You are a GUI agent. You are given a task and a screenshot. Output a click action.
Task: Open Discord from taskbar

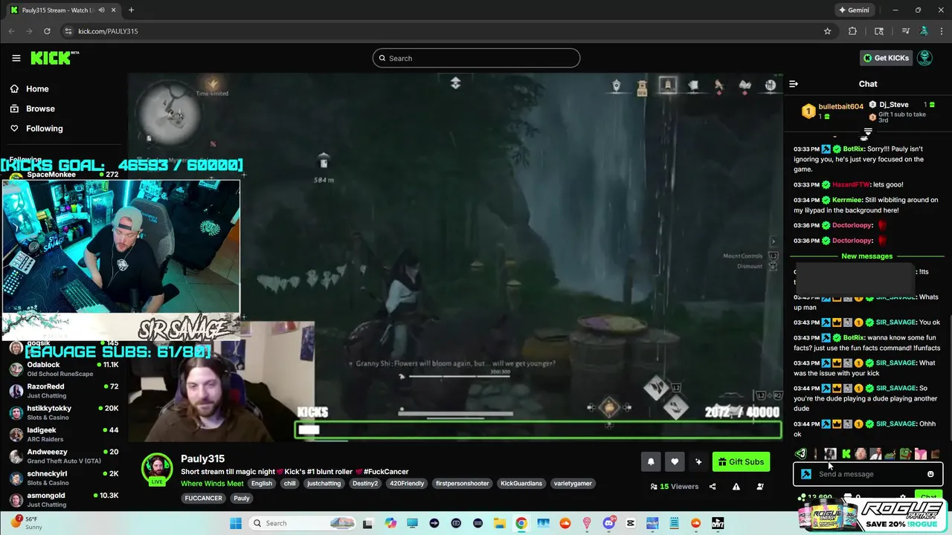point(609,523)
